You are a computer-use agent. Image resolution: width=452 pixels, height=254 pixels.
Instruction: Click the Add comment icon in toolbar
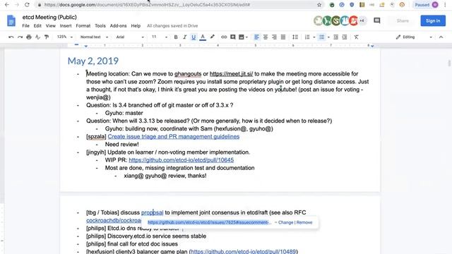point(232,37)
